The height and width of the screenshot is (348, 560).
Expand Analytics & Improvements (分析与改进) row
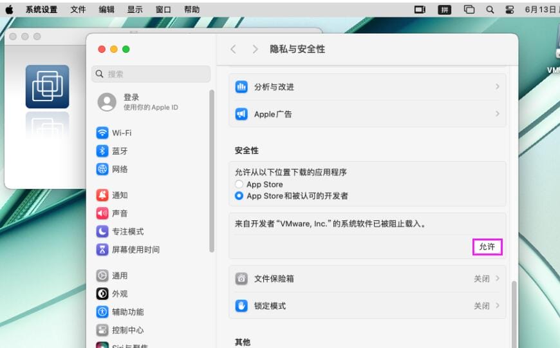coord(368,87)
